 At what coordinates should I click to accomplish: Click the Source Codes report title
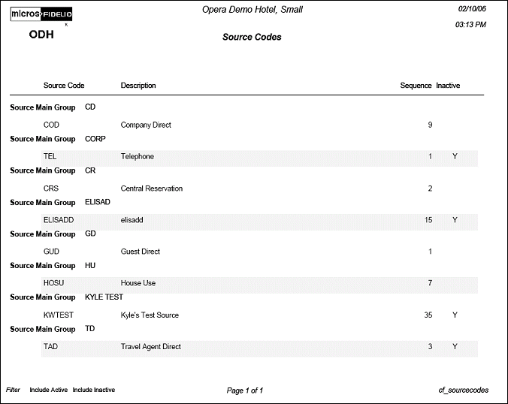[x=252, y=37]
